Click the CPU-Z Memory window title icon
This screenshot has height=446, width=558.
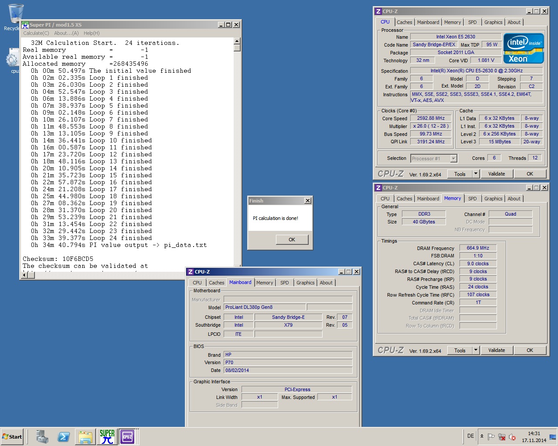[378, 188]
